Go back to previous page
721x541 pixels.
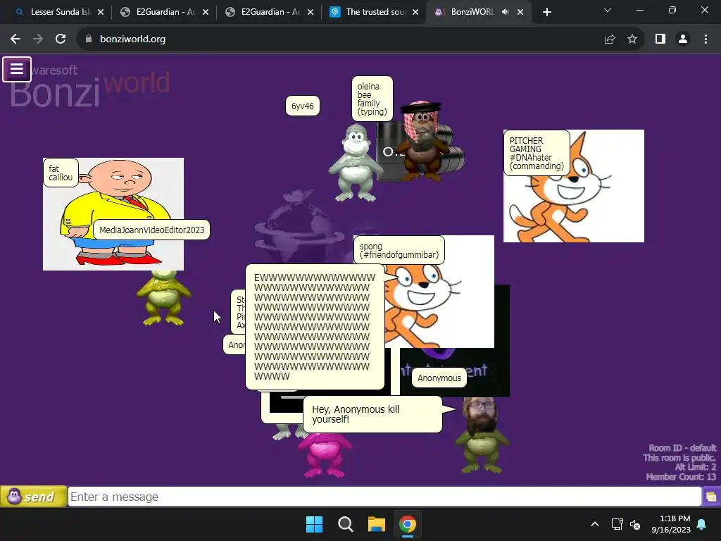click(15, 39)
